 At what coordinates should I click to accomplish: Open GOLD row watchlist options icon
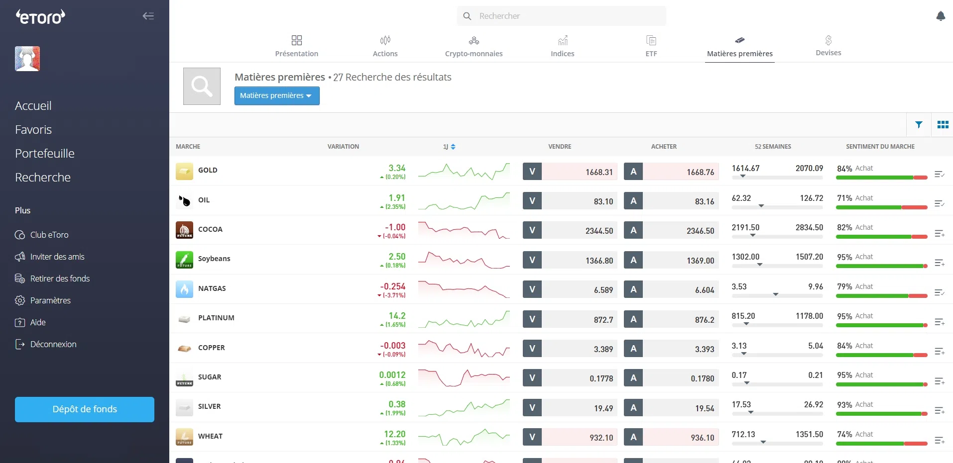940,175
